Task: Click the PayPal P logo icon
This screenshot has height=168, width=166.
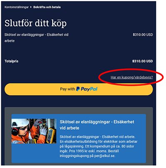Action: 78,89
